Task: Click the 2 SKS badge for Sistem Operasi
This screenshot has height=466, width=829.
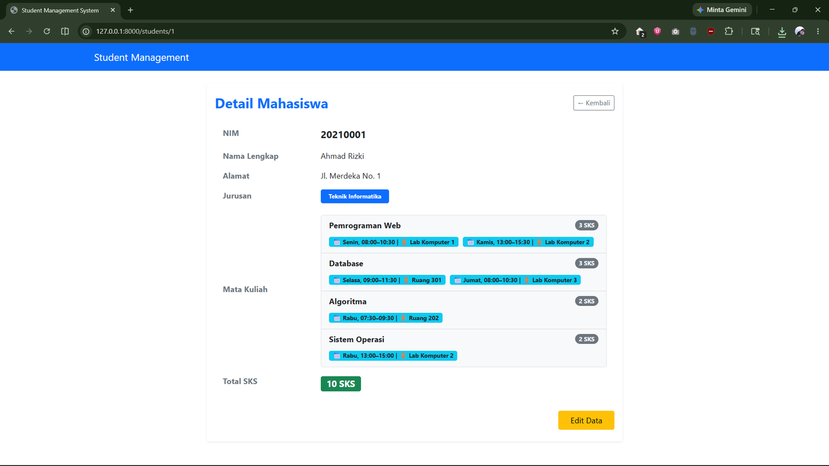Action: [x=587, y=339]
